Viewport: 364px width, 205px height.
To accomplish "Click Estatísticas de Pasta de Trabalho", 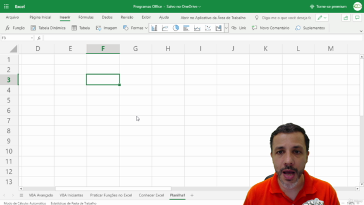I will coord(73,203).
